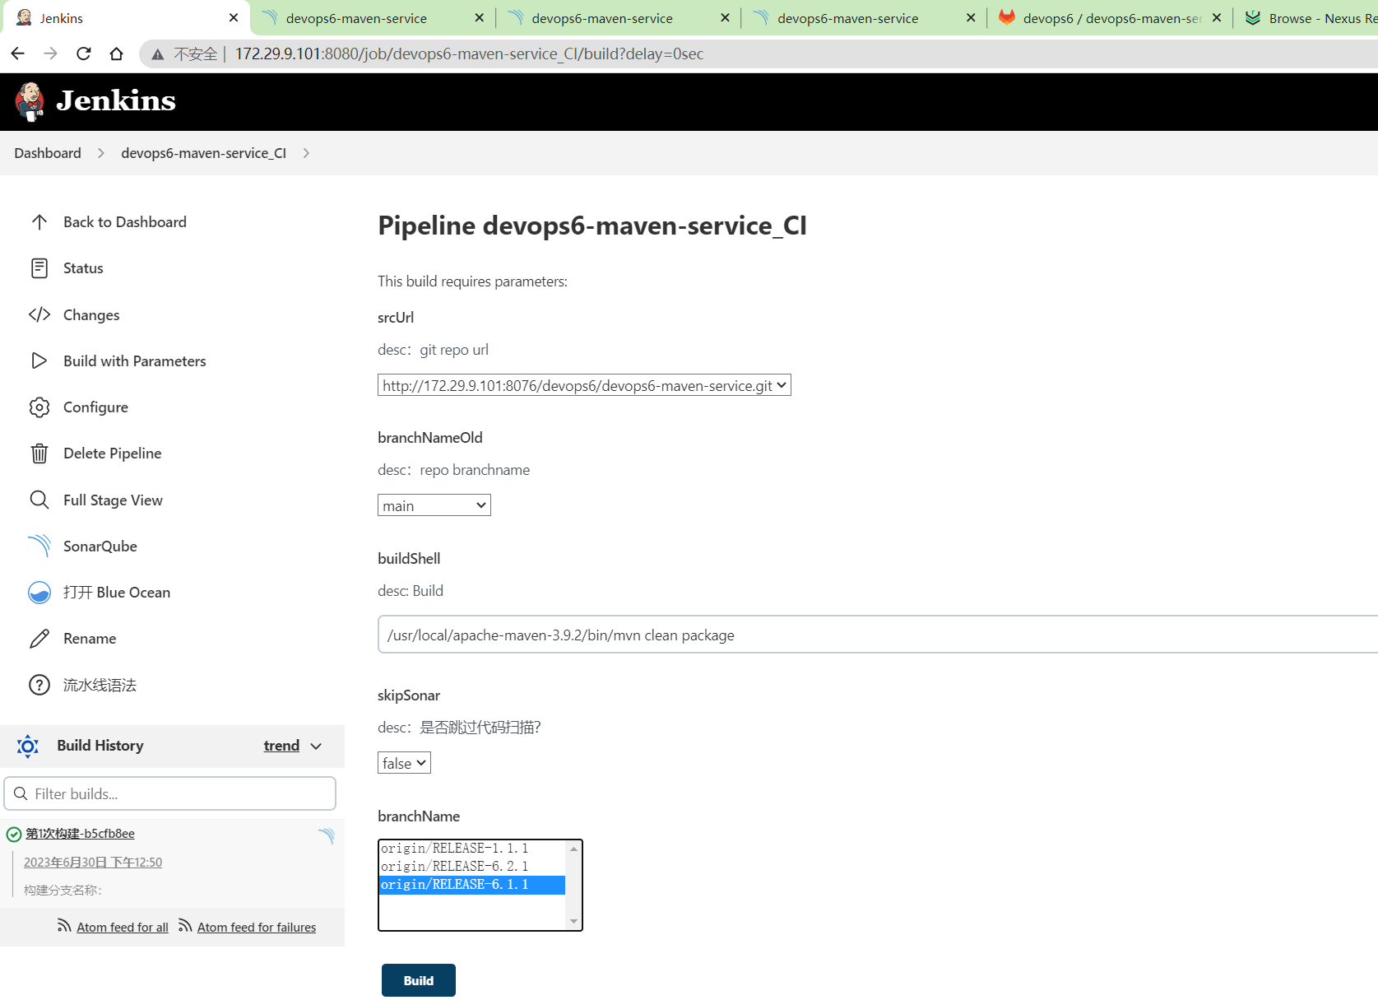The image size is (1378, 1000).
Task: Switch to first devops6-maven-service SonarQube tab
Action: click(x=372, y=18)
